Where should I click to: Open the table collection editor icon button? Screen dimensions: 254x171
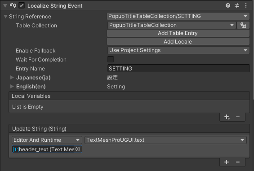coord(243,25)
